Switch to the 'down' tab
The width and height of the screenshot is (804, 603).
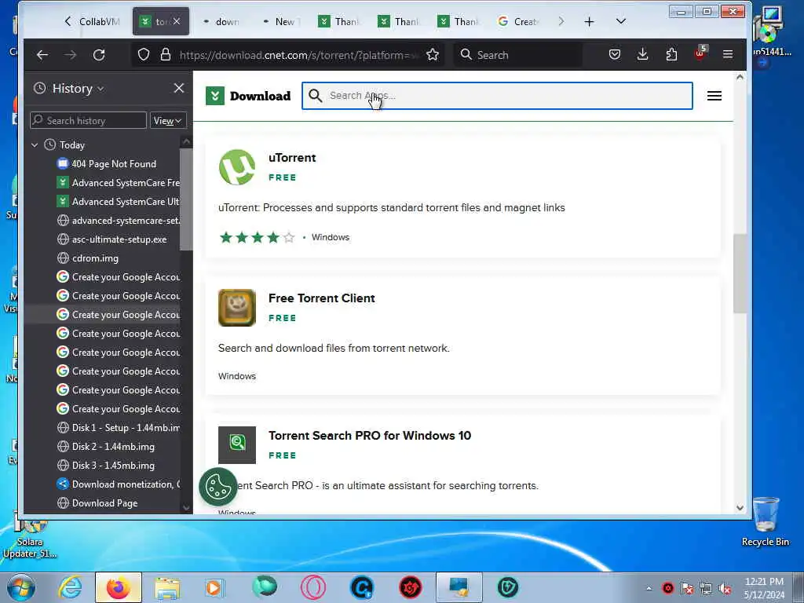[221, 21]
